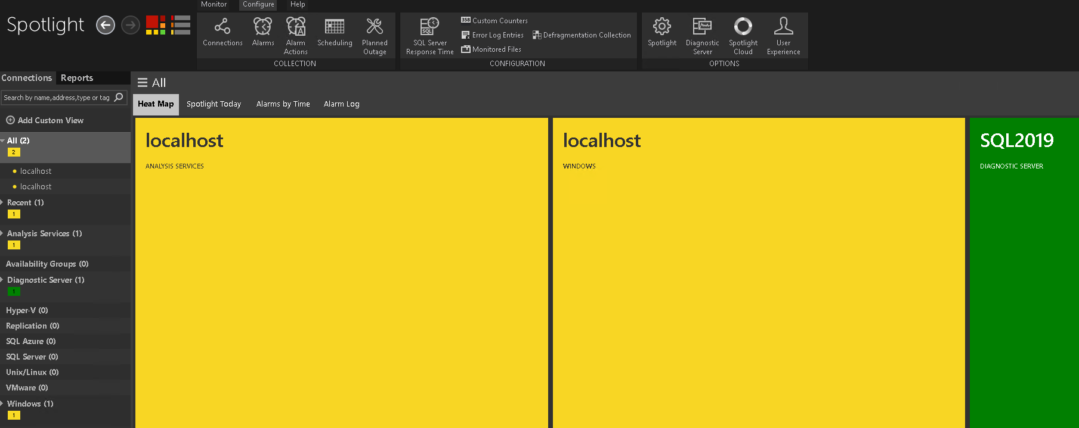Open Spotlight Cloud options

(x=743, y=36)
